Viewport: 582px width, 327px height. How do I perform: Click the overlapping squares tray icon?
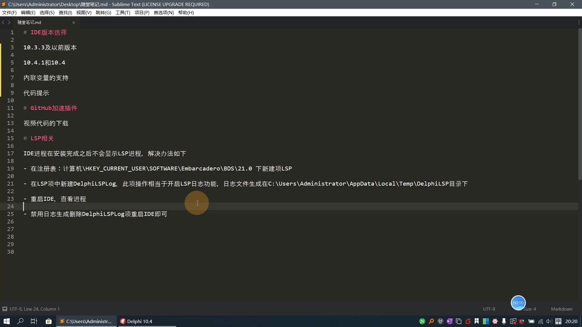pos(459,321)
